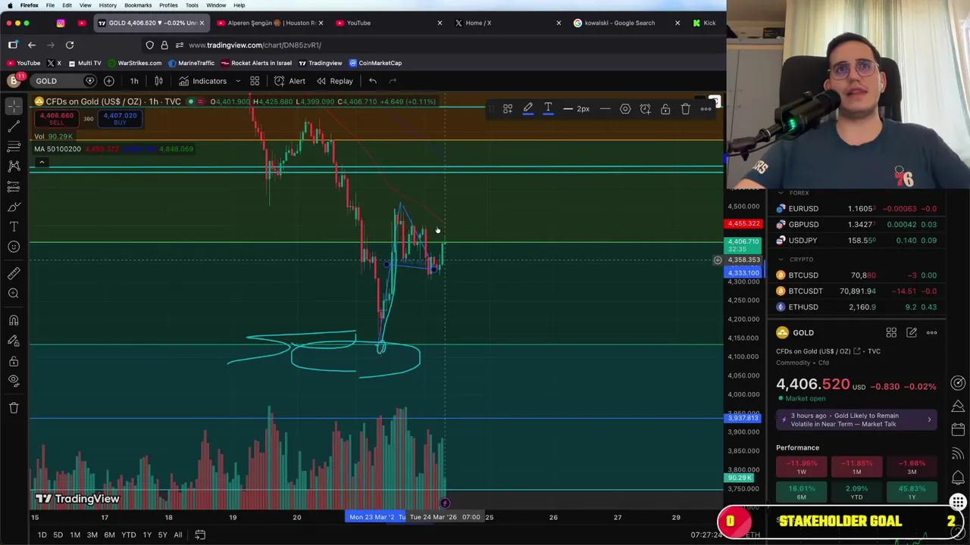Reload the current page
970x545 pixels.
(x=70, y=45)
